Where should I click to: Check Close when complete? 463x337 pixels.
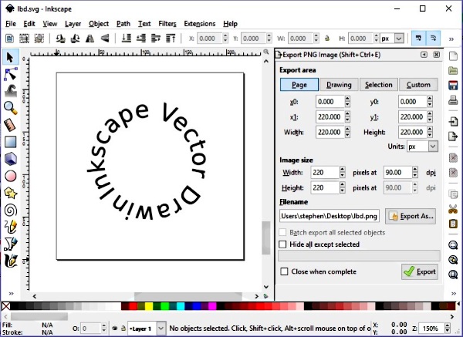(x=284, y=271)
